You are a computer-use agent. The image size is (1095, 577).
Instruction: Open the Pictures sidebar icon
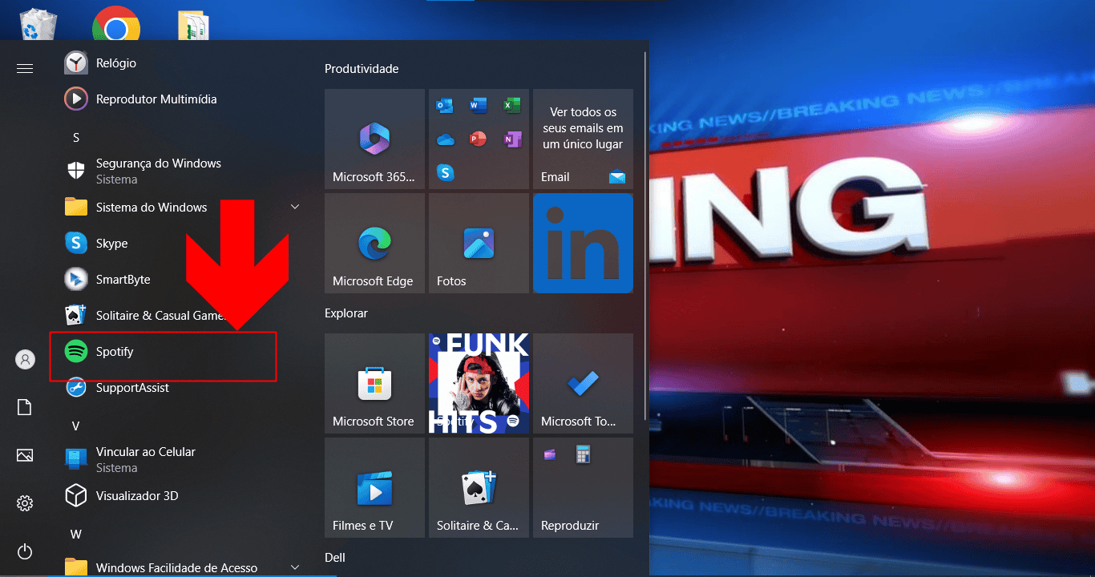pyautogui.click(x=25, y=456)
